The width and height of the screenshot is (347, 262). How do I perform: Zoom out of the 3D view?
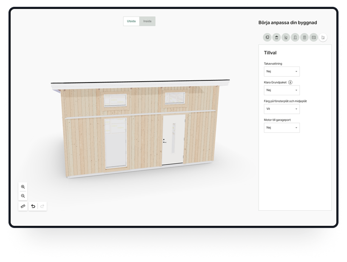point(23,196)
